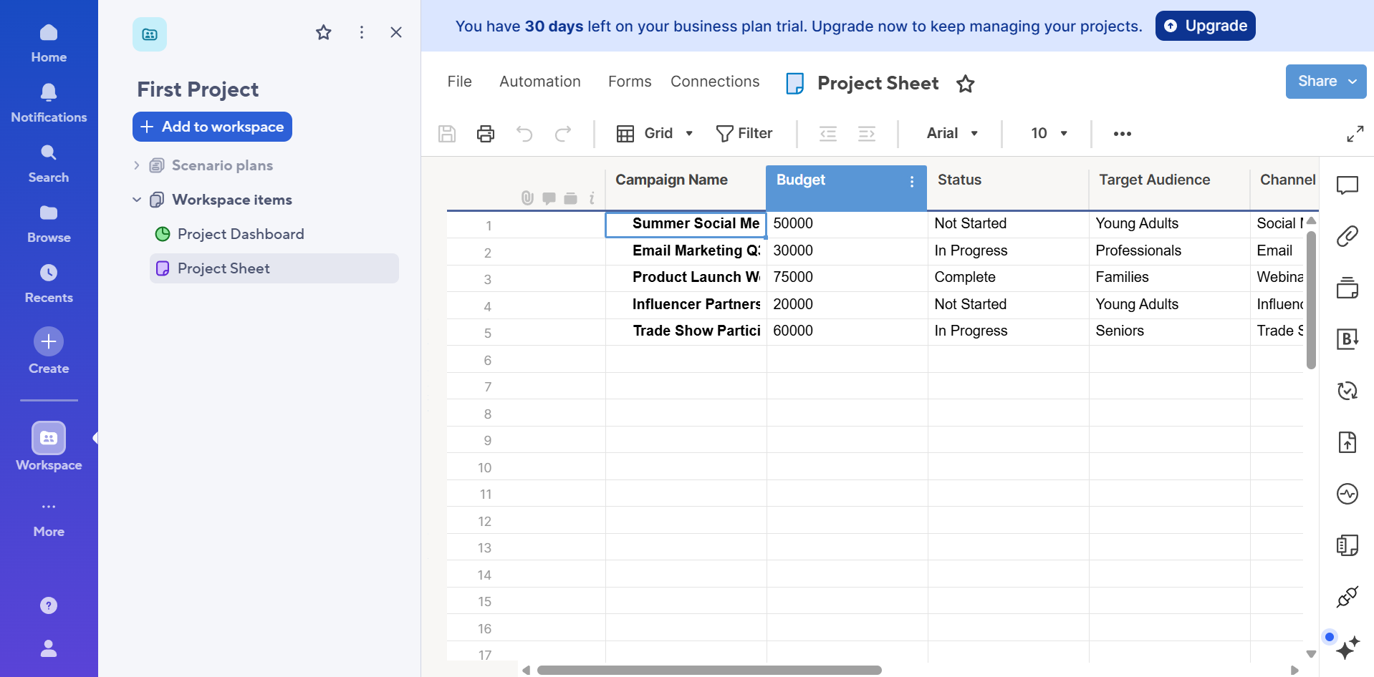
Task: Open Workspace panel icon
Action: (49, 438)
